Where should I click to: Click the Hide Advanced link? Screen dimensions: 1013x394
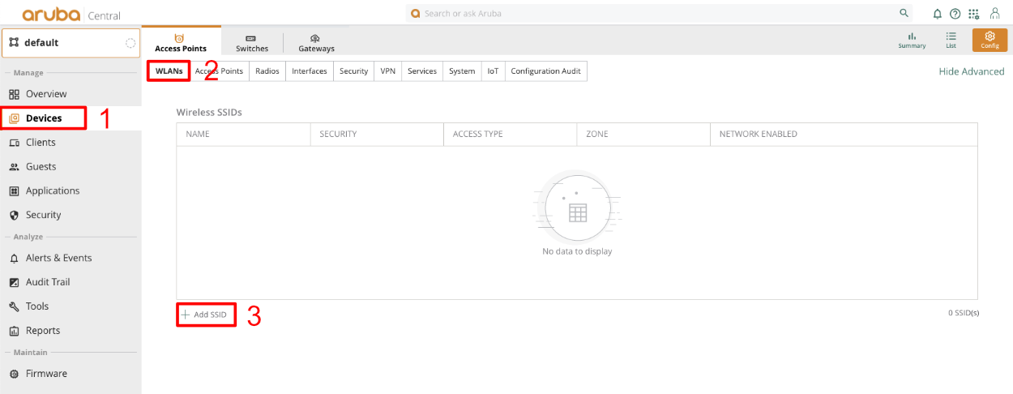[971, 71]
